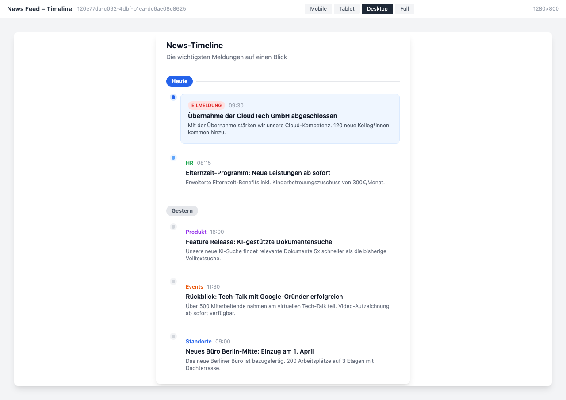The image size is (566, 400).
Task: Switch to Tablet preview mode
Action: [x=347, y=8]
